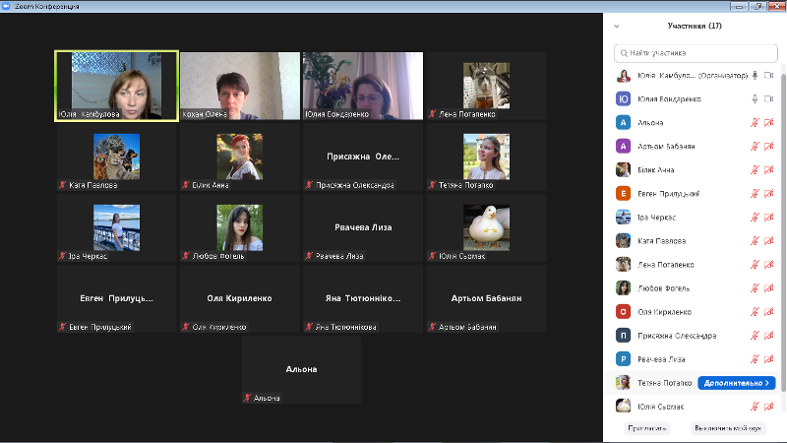Viewport: 787px width, 443px height.
Task: Select Любов Фогель tile in the gallery
Action: coord(240,227)
